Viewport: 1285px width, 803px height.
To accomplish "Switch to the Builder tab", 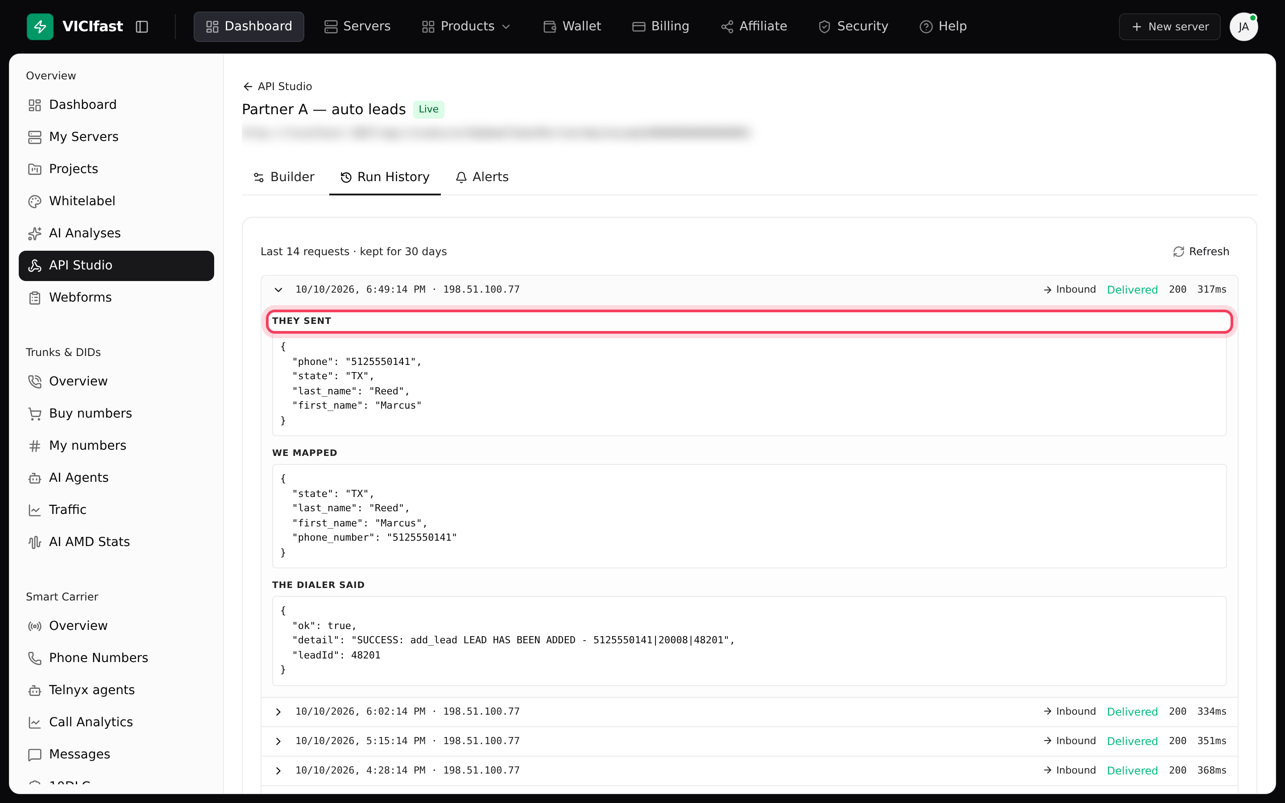I will (284, 177).
